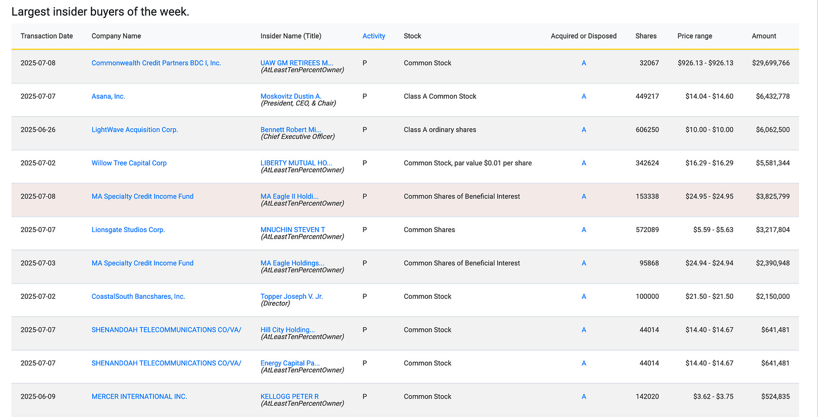Open the Energy Capital Pa... insider link
The image size is (818, 417).
(290, 363)
